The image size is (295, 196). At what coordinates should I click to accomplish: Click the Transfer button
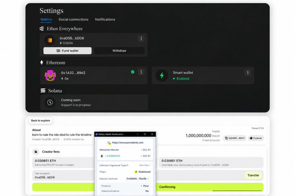click(x=253, y=175)
